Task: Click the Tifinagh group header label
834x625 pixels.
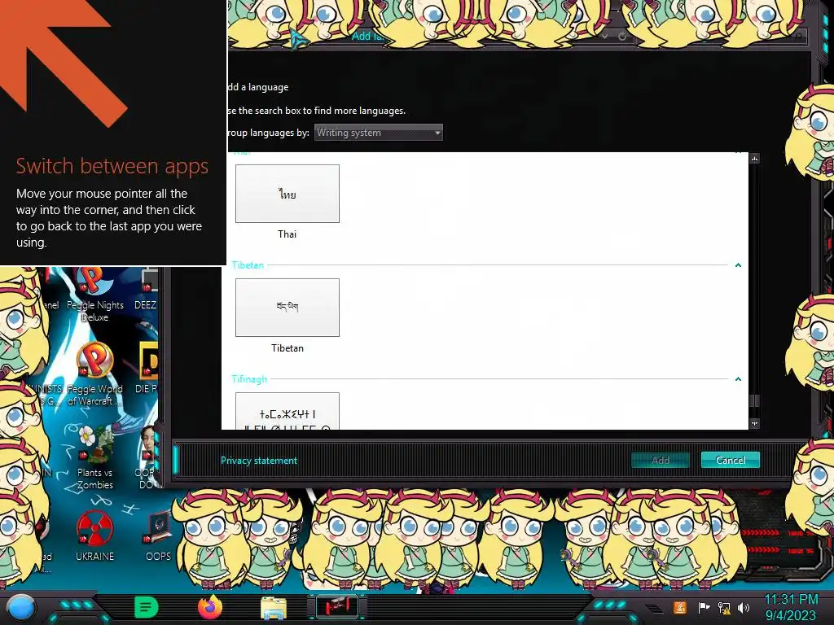Action: [x=249, y=379]
